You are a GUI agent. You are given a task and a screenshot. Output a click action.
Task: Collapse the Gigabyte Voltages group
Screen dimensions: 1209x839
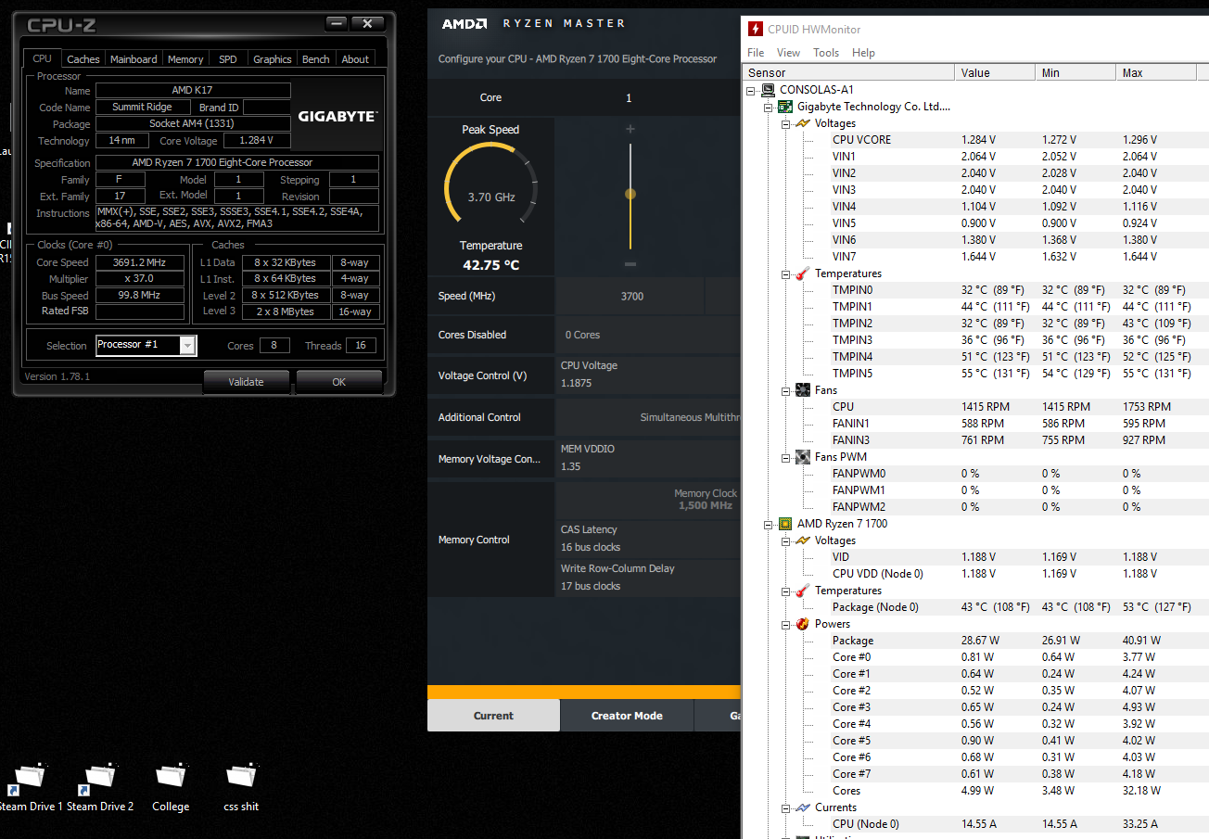point(785,123)
